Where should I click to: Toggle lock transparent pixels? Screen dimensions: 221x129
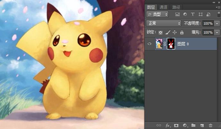160,32
